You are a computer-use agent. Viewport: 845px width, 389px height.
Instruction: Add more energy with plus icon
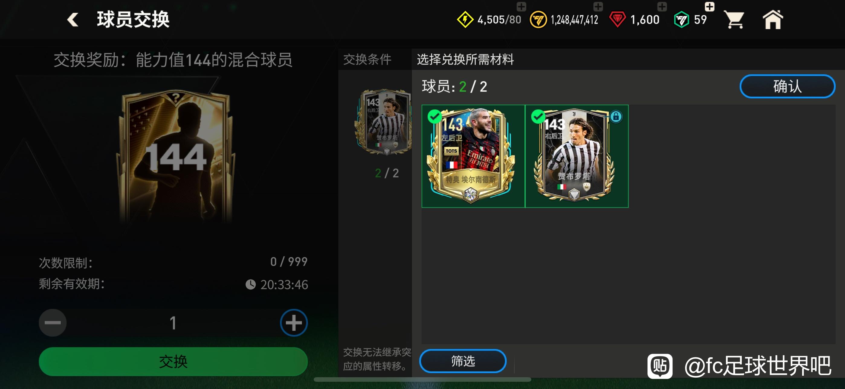click(x=521, y=6)
